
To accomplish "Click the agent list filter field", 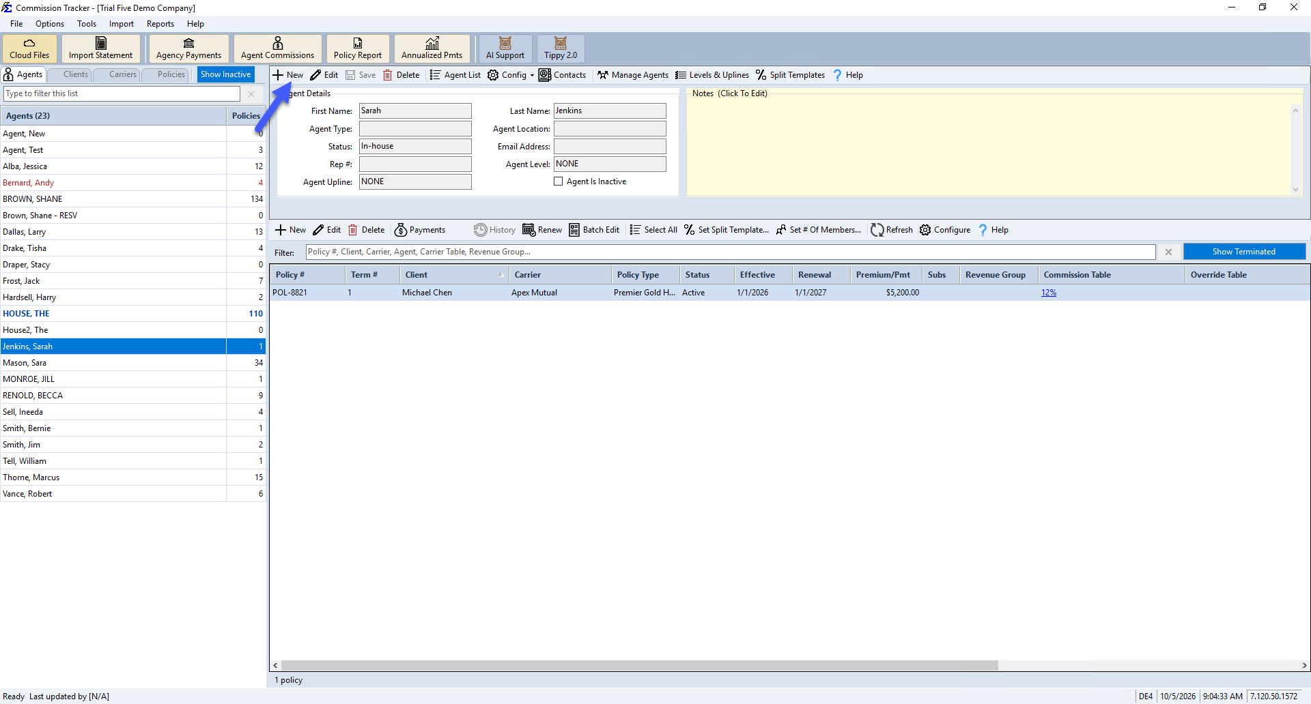I will point(122,93).
